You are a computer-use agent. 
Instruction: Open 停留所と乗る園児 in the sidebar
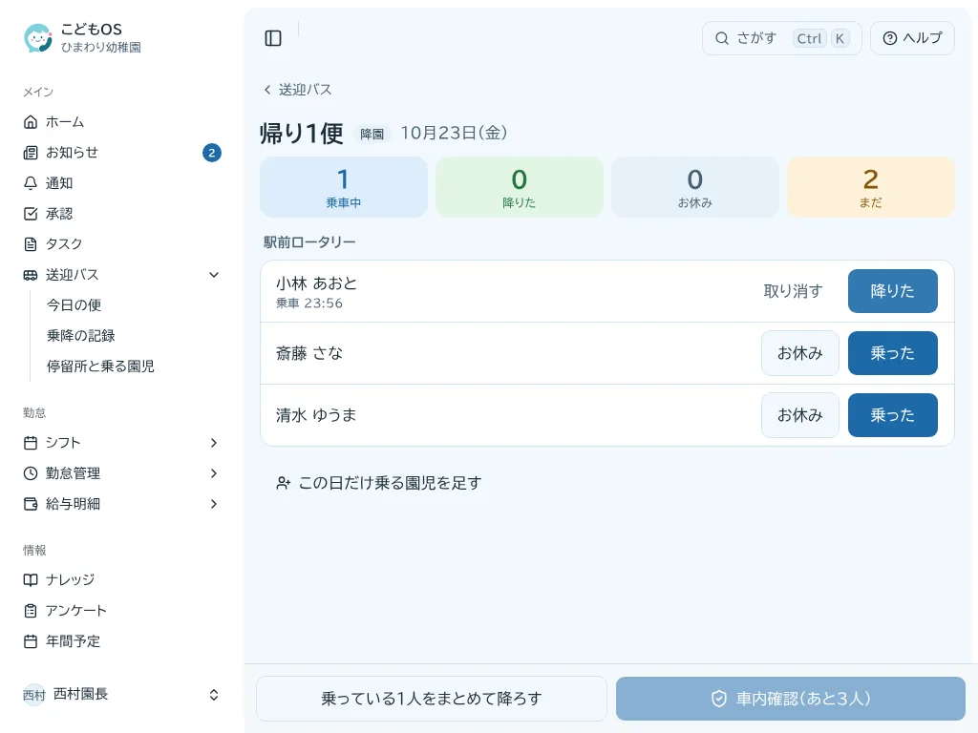(100, 366)
